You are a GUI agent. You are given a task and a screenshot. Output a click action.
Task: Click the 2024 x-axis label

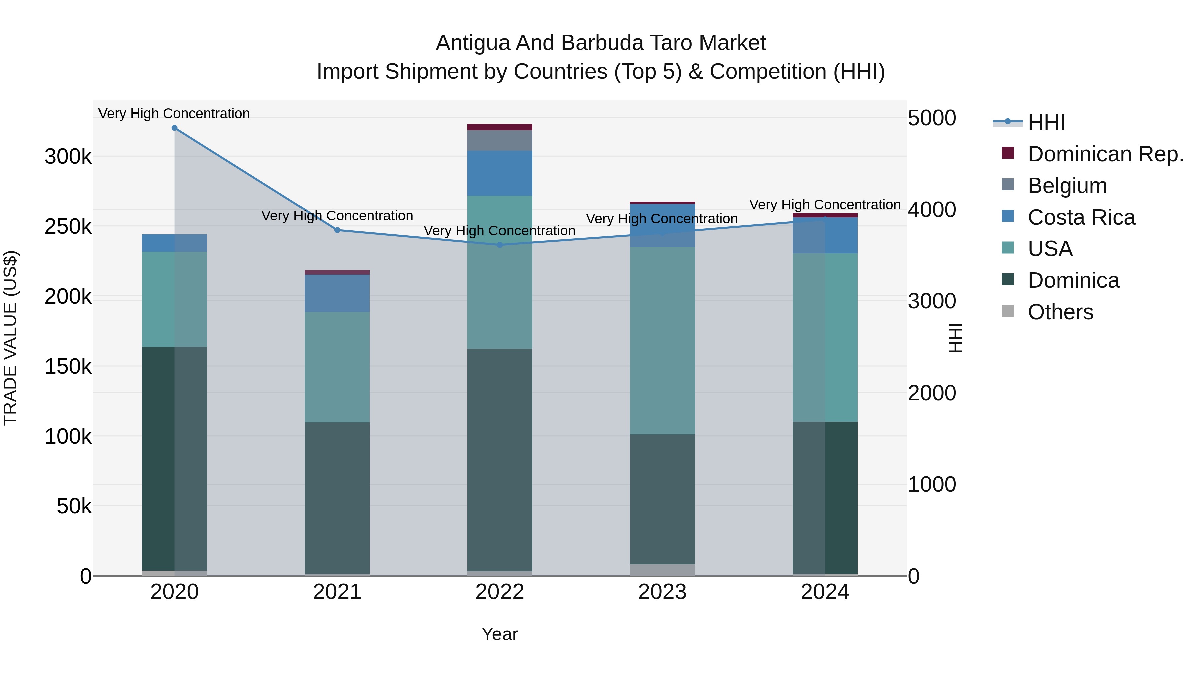pyautogui.click(x=825, y=592)
